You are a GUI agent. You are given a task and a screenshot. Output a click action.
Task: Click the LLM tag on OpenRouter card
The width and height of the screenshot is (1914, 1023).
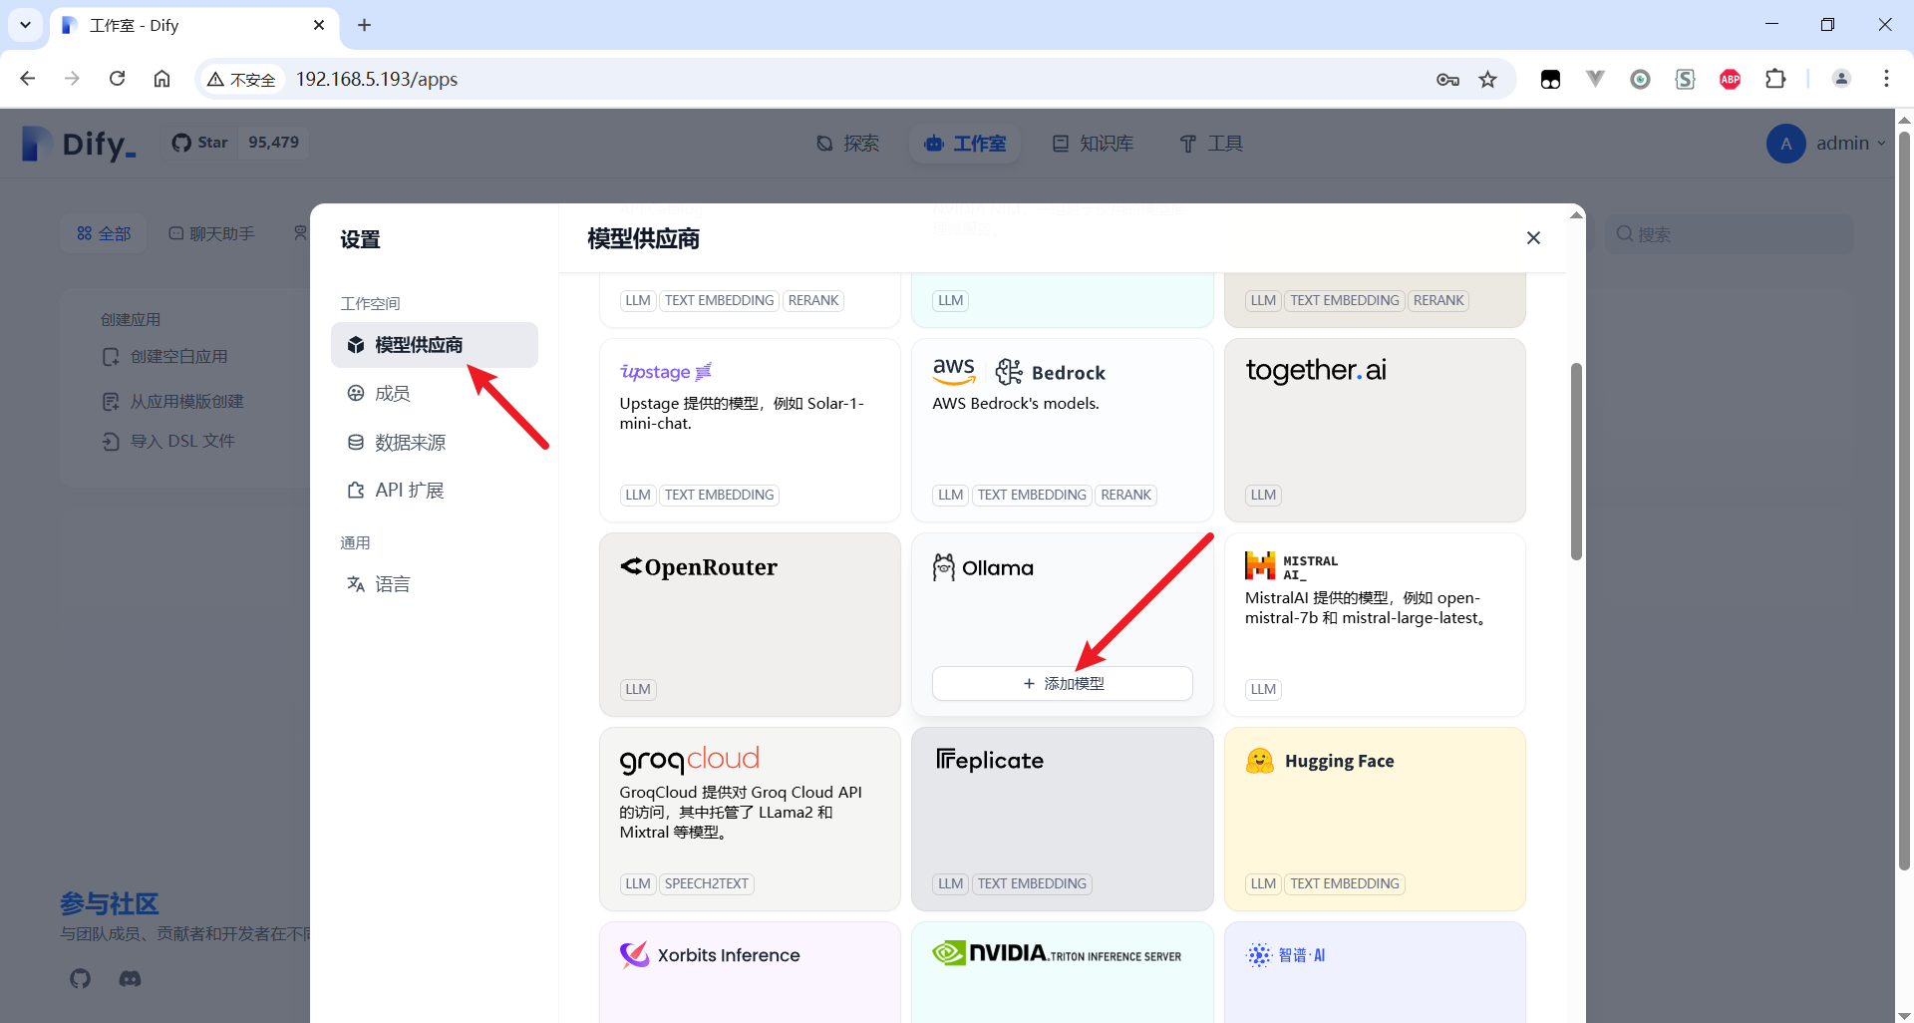[x=638, y=689]
